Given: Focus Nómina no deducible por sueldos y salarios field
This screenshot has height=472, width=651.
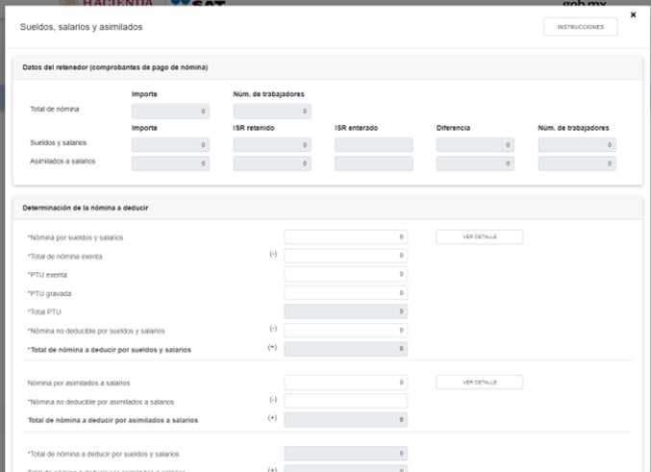Looking at the screenshot, I should coord(345,330).
